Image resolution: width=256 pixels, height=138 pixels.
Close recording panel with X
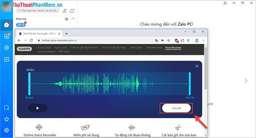click(197, 66)
